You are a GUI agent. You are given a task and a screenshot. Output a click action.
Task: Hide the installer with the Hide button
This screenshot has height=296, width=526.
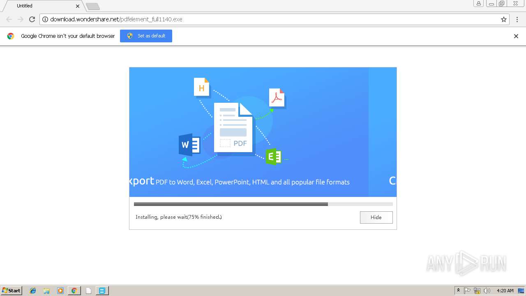click(x=376, y=217)
